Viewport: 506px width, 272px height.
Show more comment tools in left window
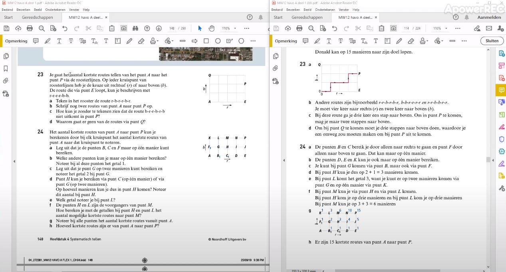coord(253,41)
